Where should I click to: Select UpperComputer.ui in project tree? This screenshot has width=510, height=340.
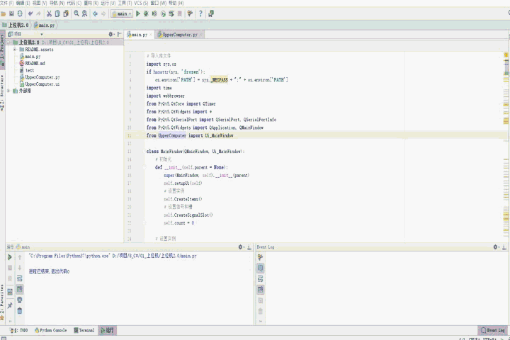click(42, 84)
